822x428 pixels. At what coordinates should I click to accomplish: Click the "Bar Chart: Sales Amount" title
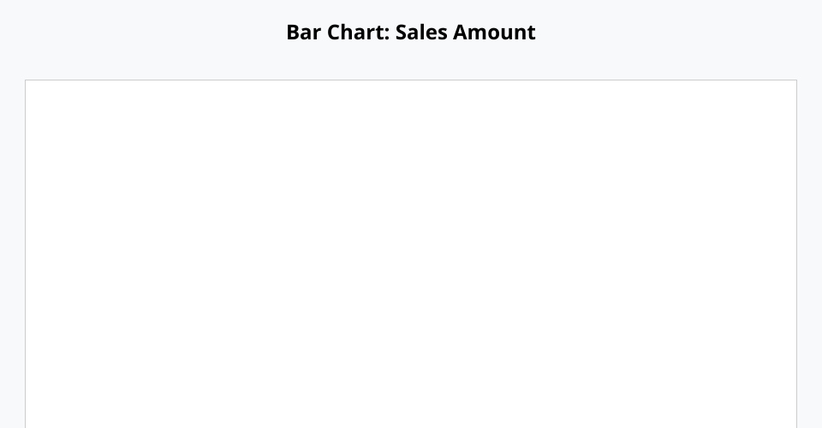411,33
